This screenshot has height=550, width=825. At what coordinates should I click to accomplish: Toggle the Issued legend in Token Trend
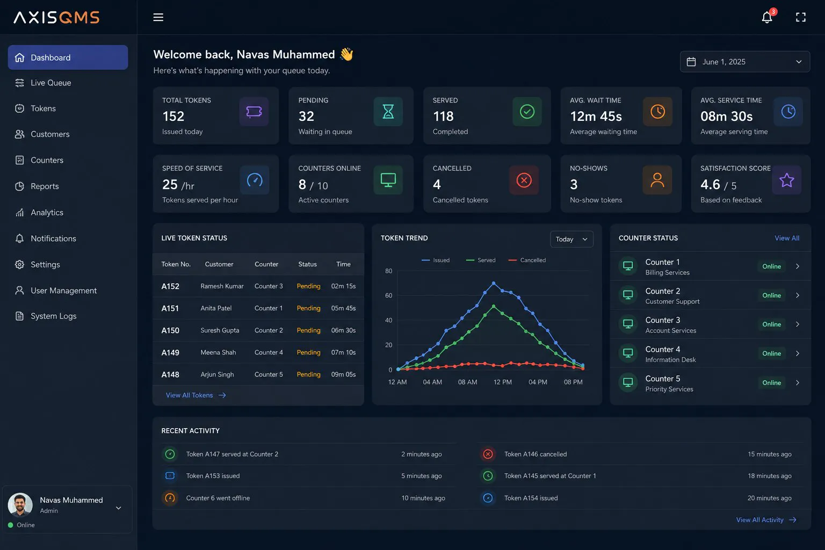click(x=436, y=260)
